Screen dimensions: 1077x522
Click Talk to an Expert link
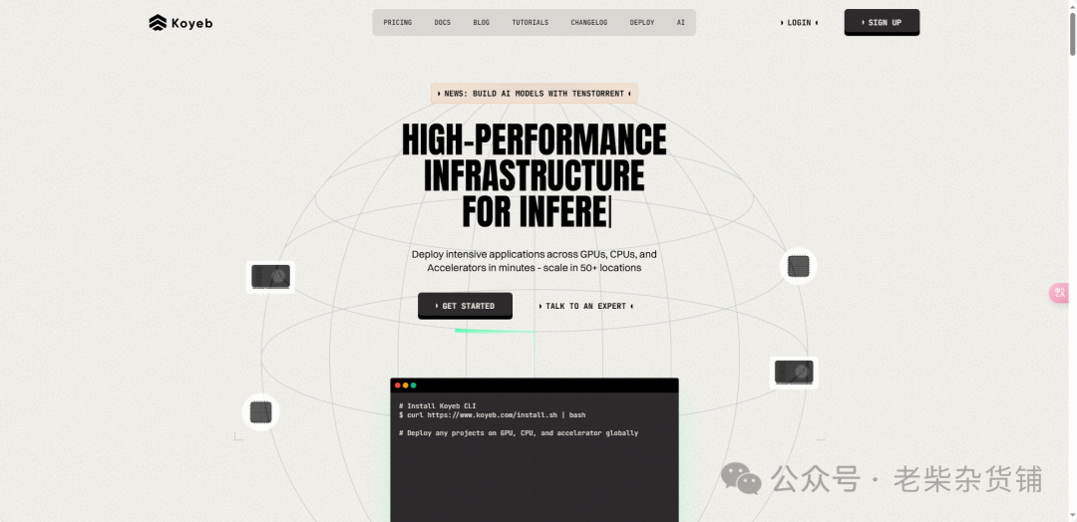[586, 306]
